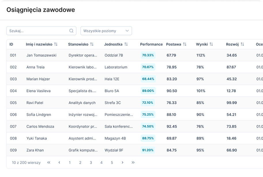This screenshot has width=263, height=177.
Task: Sort by Imię i nazwisko column
Action: click(x=56, y=44)
